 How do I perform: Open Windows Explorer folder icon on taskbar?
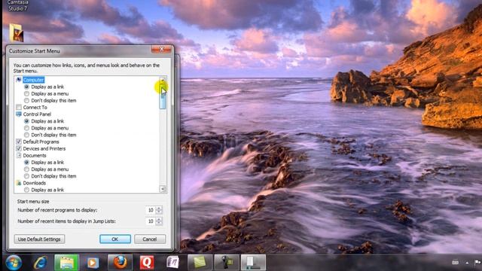click(x=66, y=263)
